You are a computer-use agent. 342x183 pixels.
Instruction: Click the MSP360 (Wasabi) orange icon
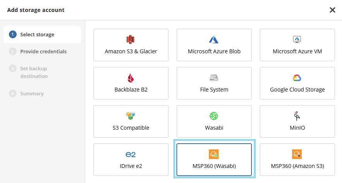214,154
